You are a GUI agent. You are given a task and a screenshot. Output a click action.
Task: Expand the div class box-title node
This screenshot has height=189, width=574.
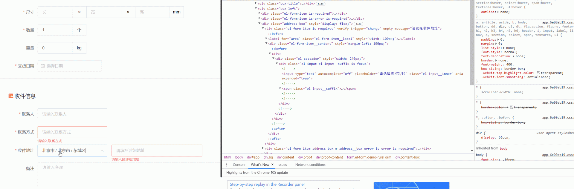256,4
